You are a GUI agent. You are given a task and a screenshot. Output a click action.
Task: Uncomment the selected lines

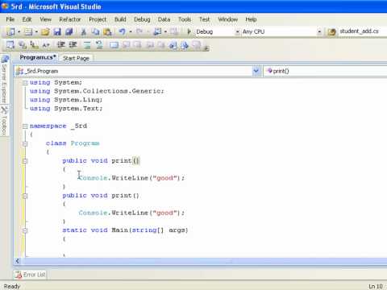click(99, 45)
